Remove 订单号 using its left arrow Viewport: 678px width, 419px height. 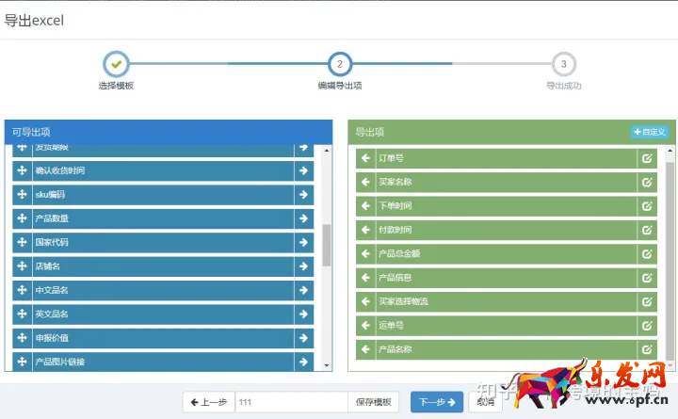click(x=365, y=158)
